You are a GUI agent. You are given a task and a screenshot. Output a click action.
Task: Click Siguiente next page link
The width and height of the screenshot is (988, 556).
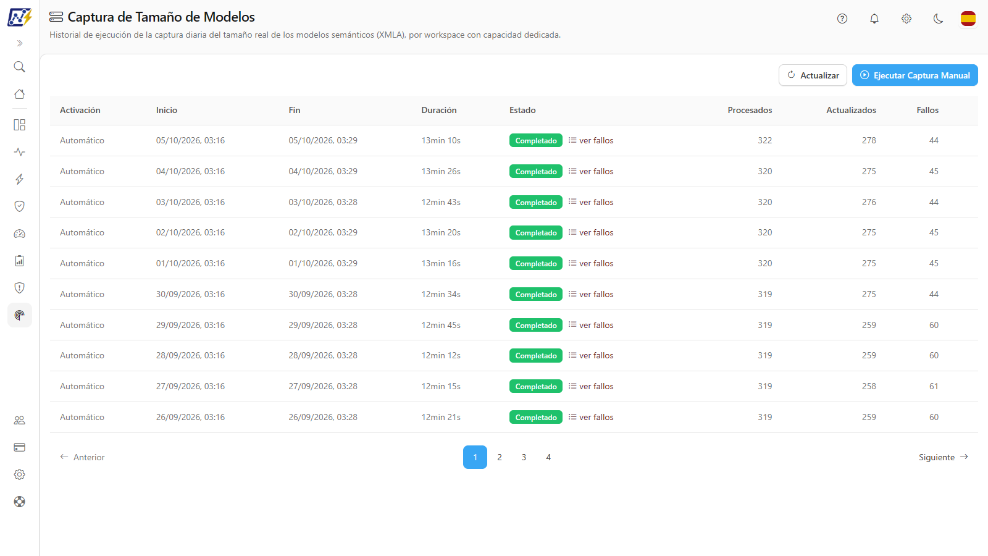[x=944, y=457]
